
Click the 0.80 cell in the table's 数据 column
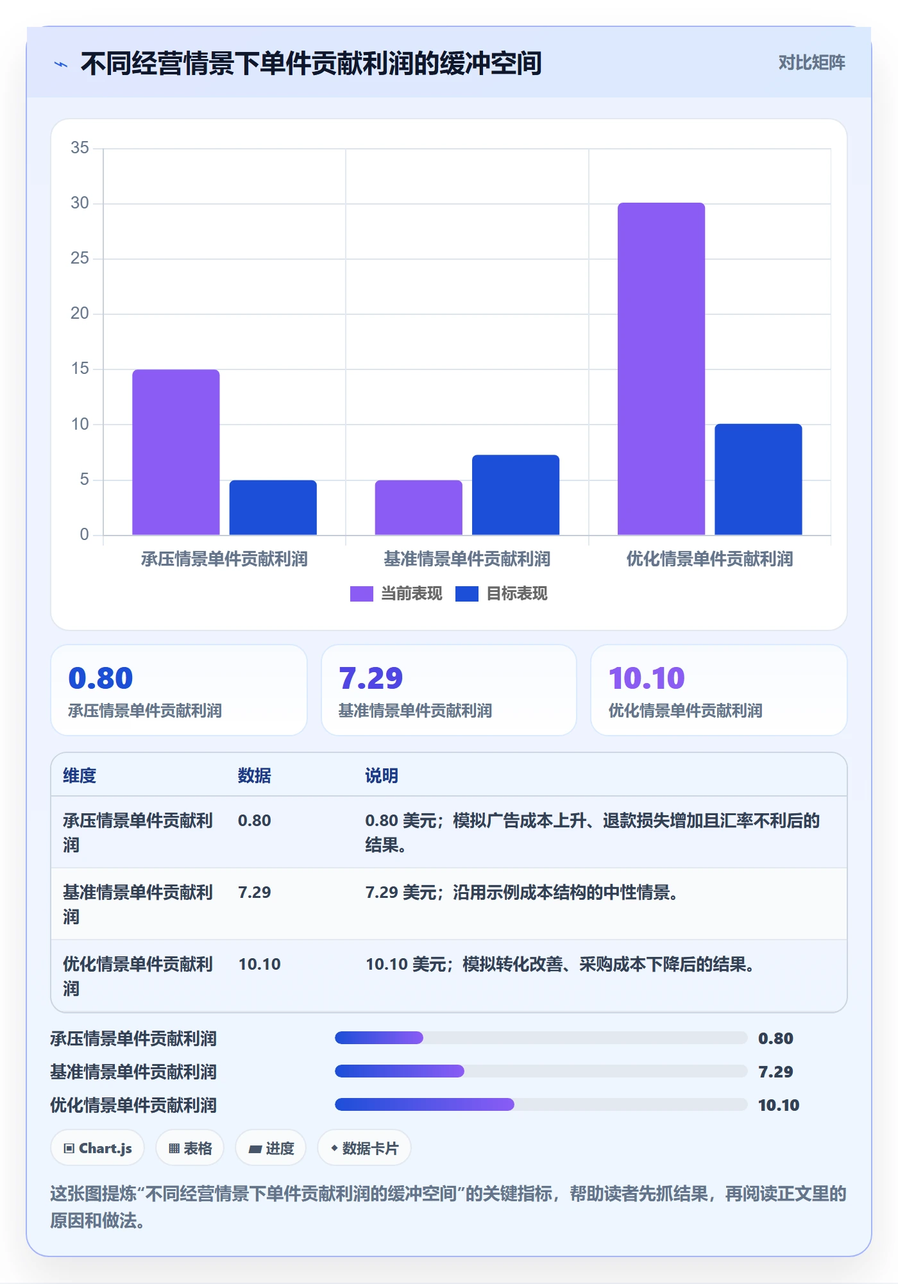coord(255,820)
